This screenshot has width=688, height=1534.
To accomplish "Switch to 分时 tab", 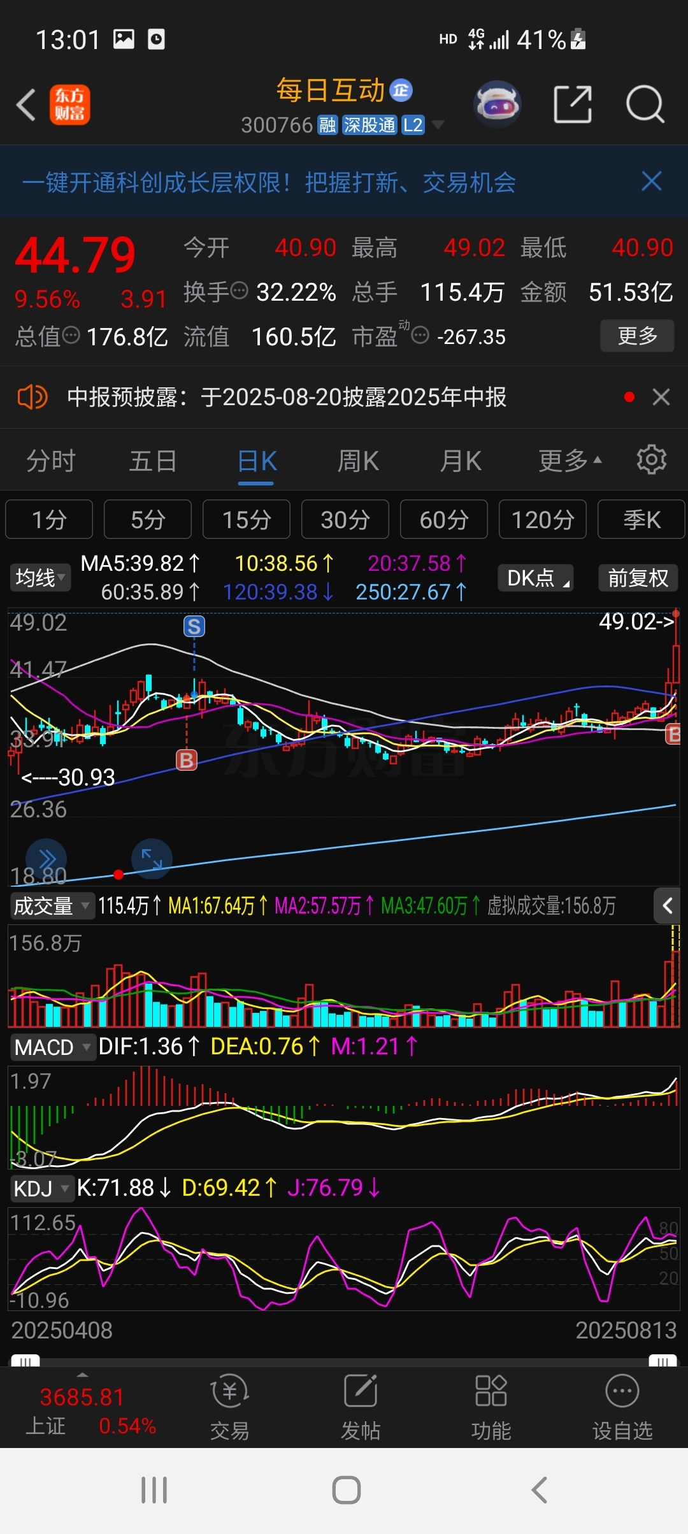I will tap(51, 461).
